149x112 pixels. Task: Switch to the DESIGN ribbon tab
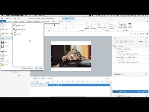[x=29, y=21]
